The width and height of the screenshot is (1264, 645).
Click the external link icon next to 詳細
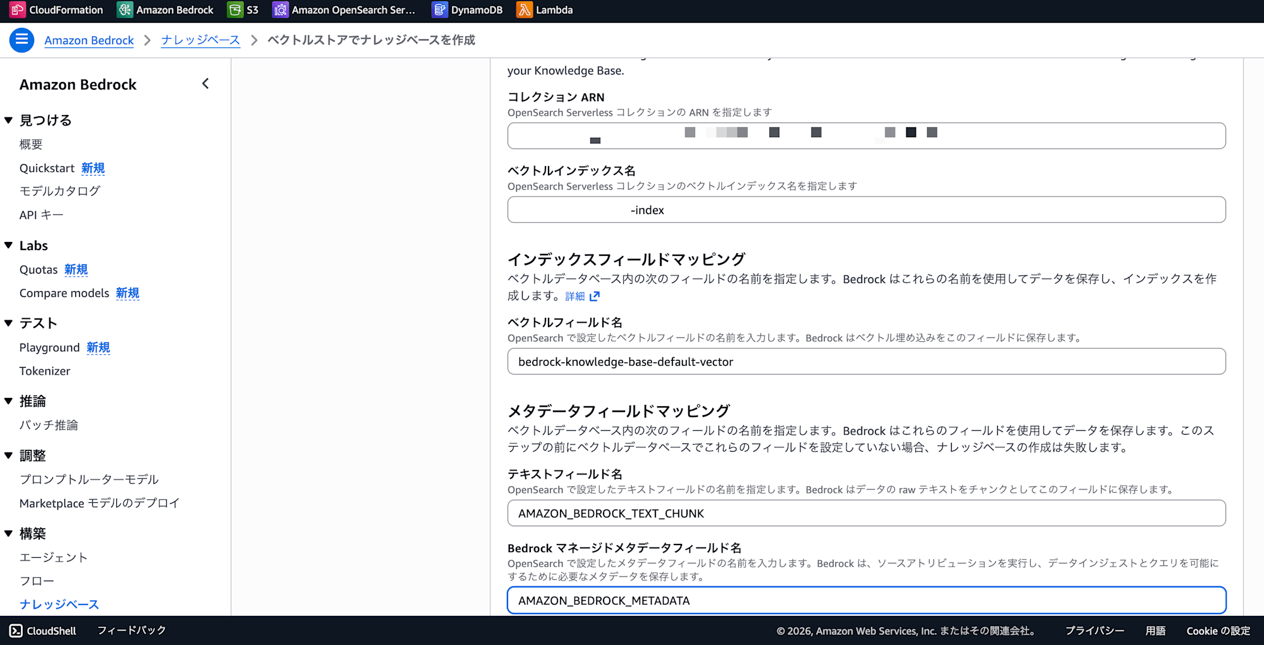(x=595, y=296)
